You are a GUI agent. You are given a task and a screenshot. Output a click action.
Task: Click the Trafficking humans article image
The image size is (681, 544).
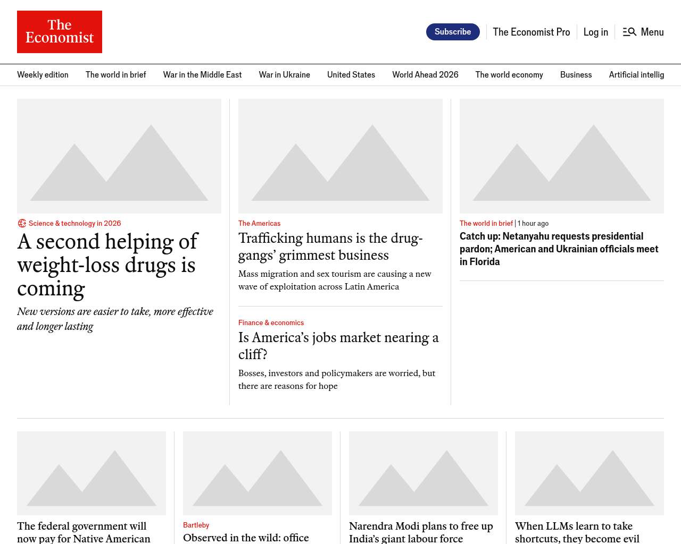click(x=340, y=156)
